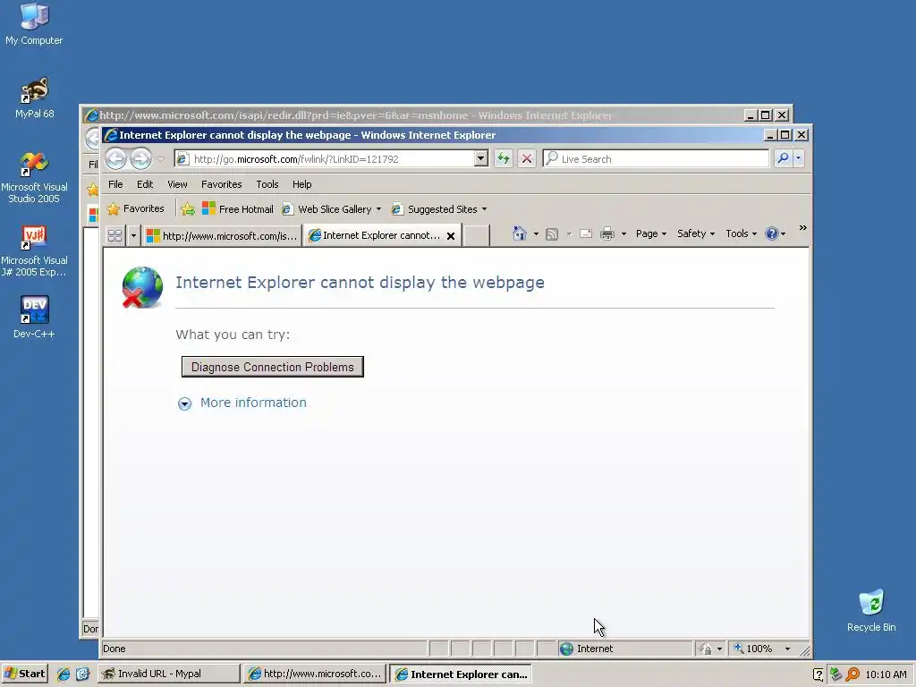Expand the zoom level dropdown arrow

(787, 649)
